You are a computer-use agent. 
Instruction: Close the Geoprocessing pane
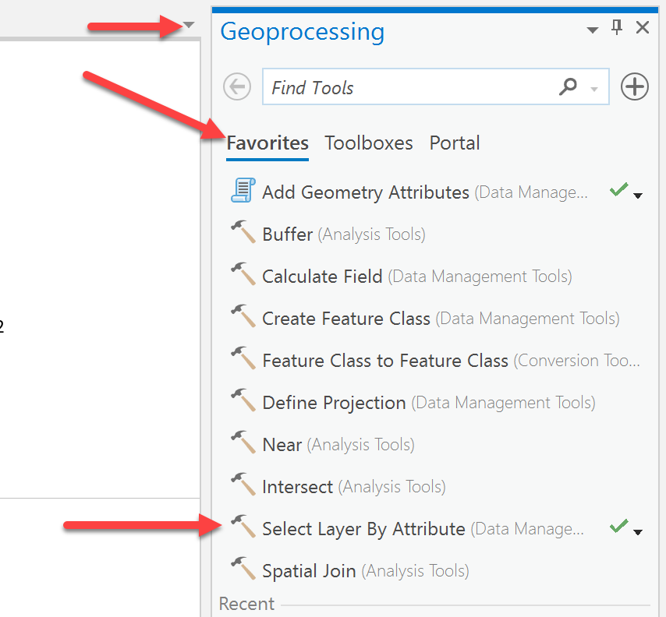(643, 28)
